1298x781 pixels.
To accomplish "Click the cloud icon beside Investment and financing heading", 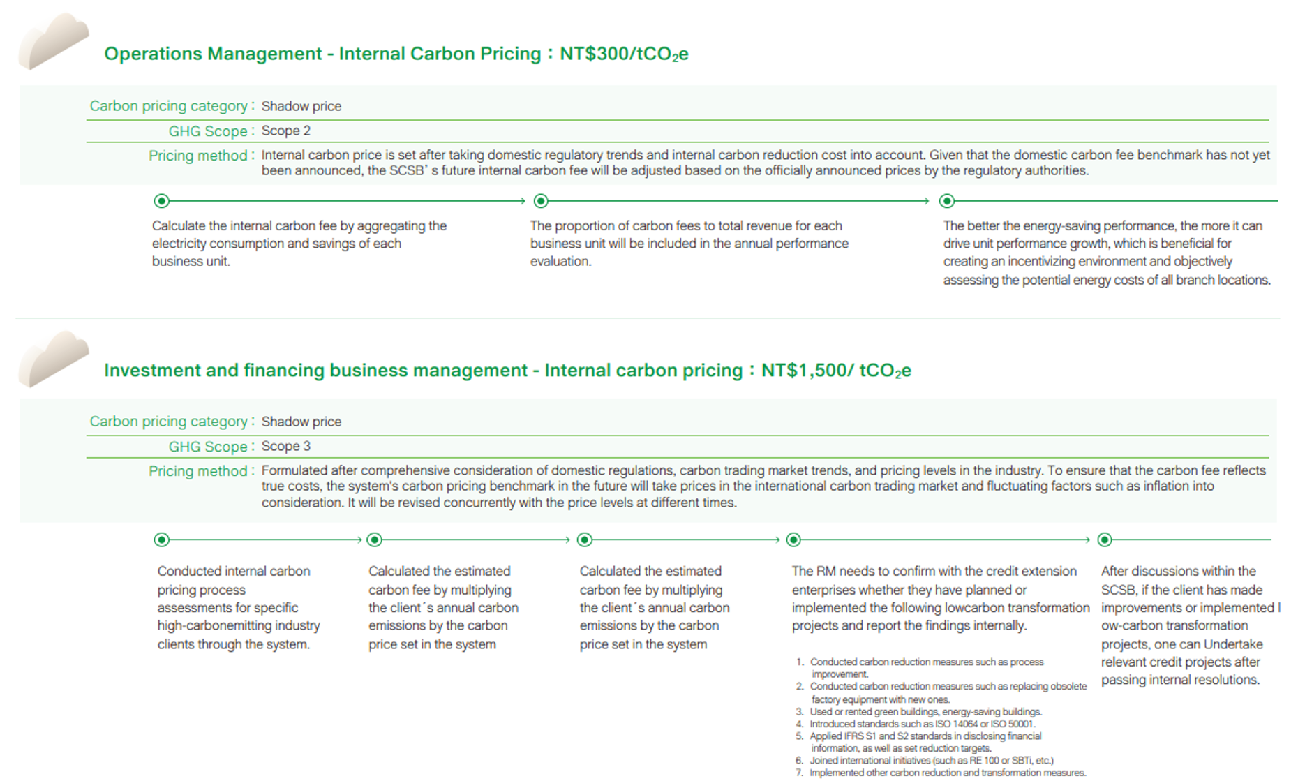I will point(54,359).
